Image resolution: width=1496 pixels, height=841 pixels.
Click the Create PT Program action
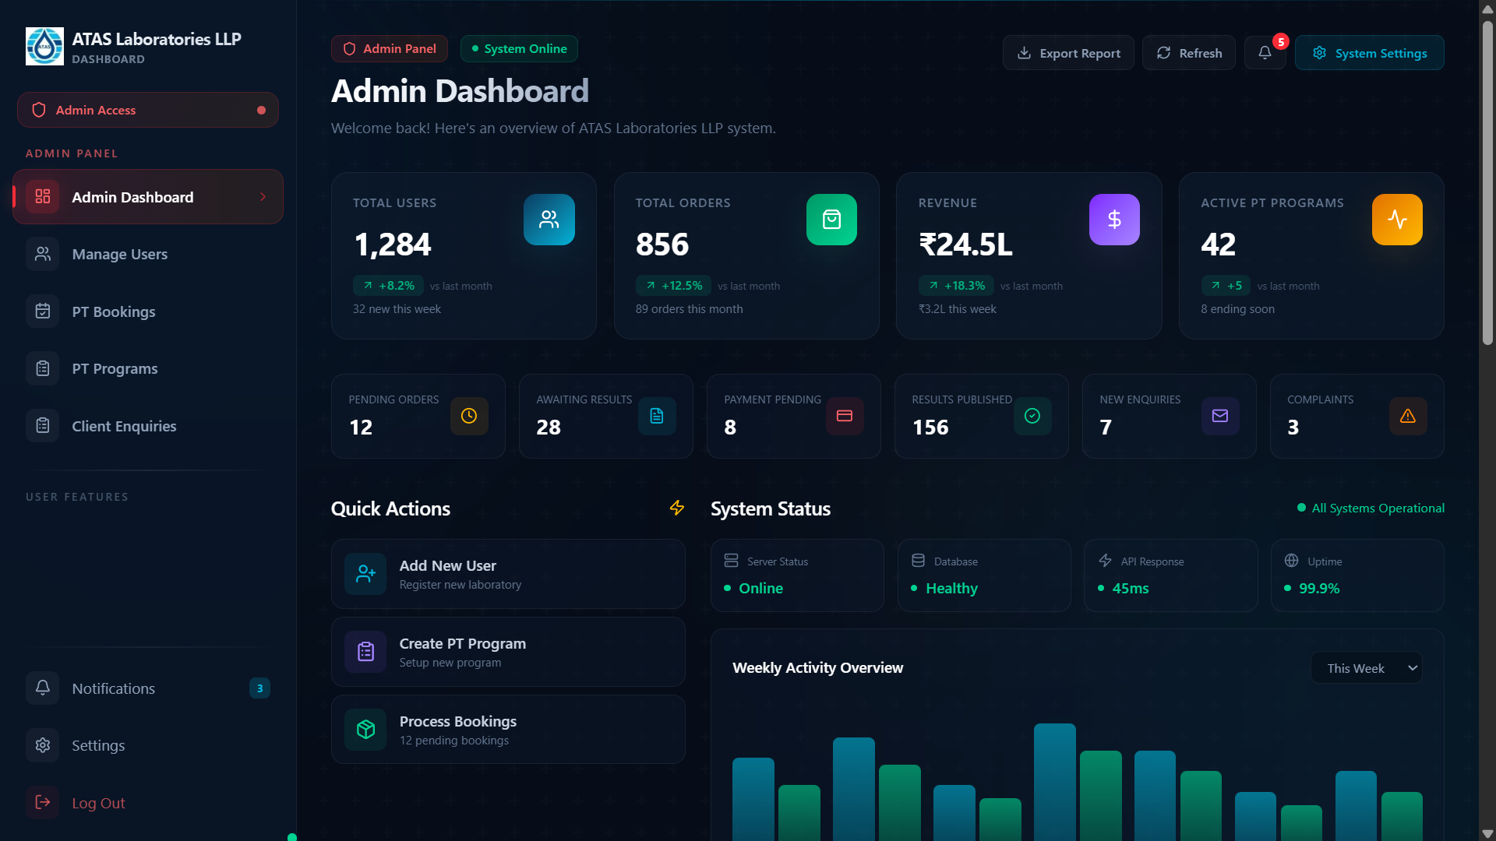[x=508, y=652]
